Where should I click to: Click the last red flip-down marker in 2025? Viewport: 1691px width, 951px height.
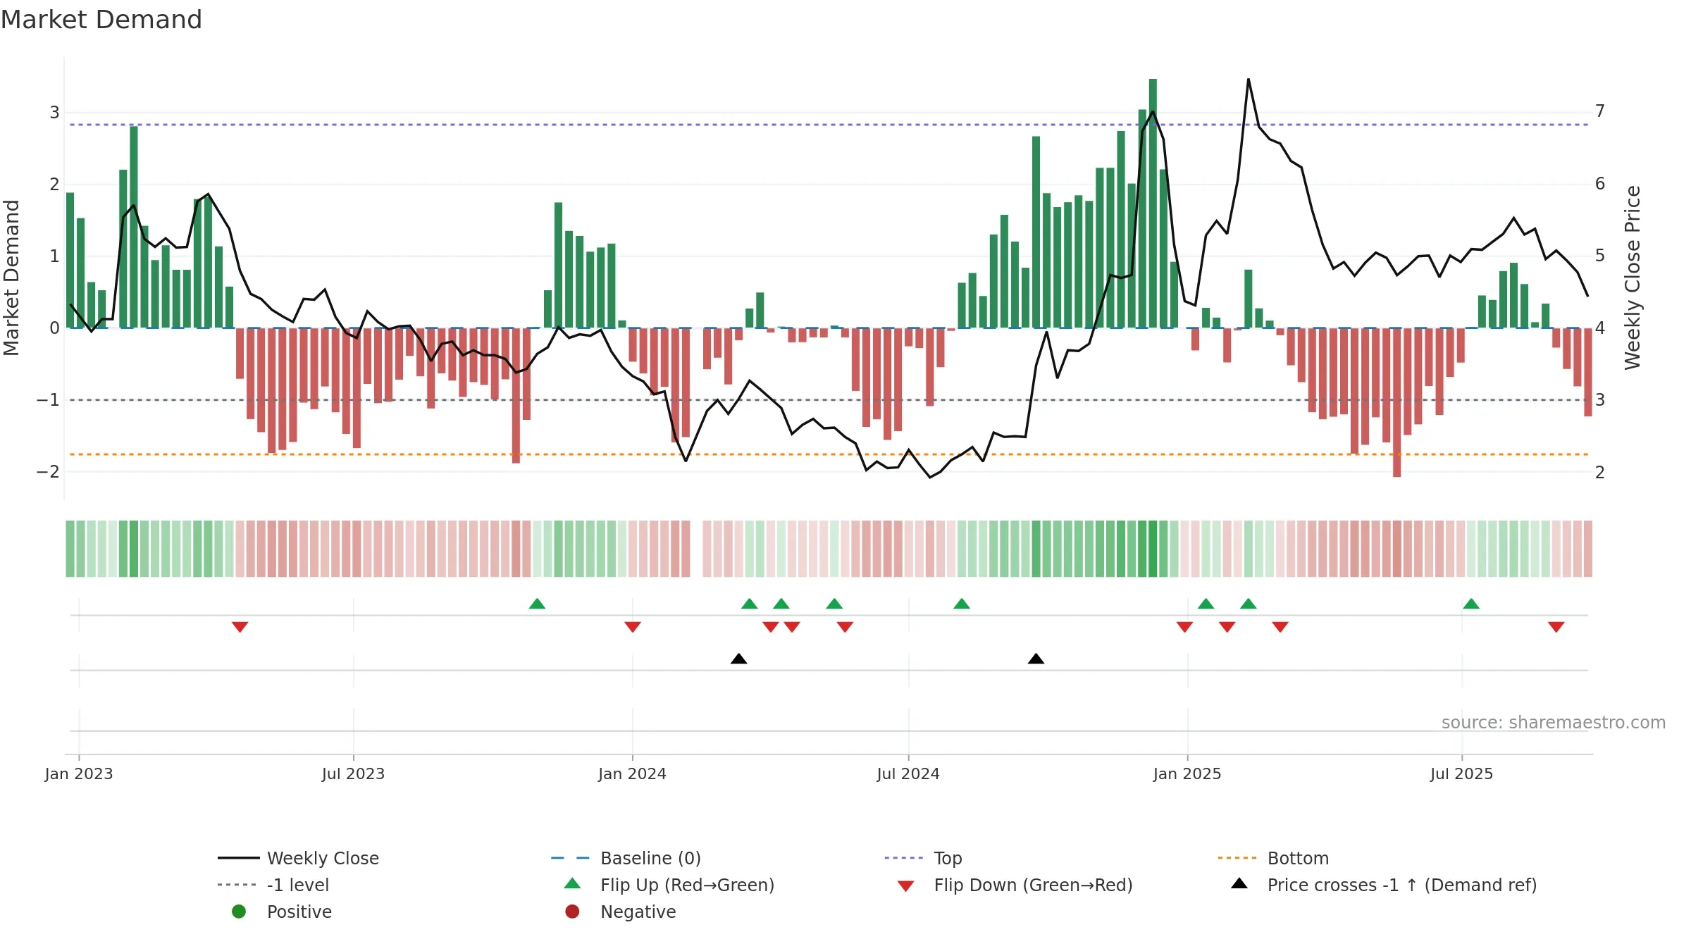[x=1556, y=627]
